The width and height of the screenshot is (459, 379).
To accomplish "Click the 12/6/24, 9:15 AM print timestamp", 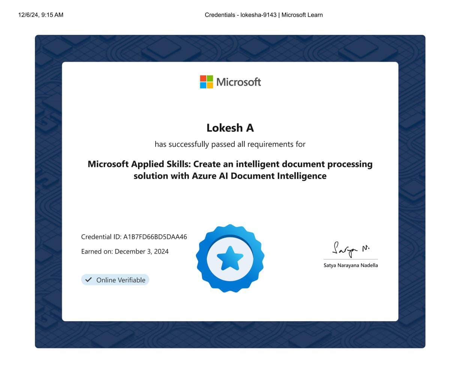I will pos(41,15).
